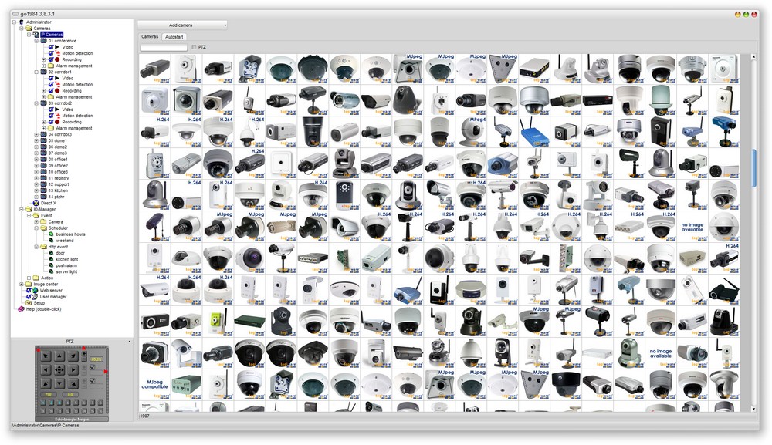772x445 pixels.
Task: Select the business hours scheduler icon
Action: (51, 234)
